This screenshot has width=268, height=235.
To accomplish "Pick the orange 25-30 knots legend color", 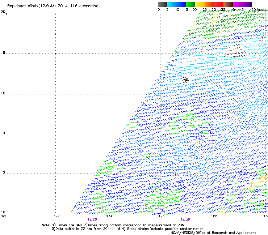I will point(209,4).
